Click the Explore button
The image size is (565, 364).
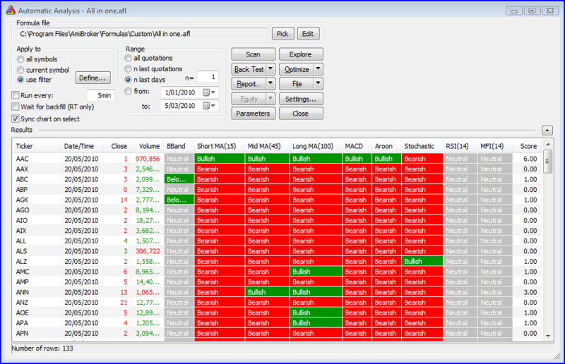click(301, 54)
